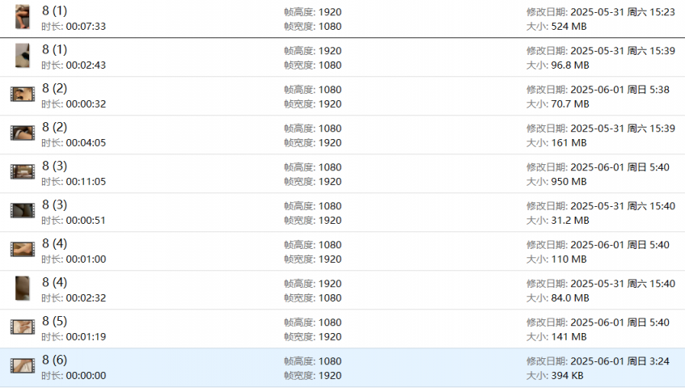Select file name 8 (5)
Screen dimensions: 685x388
[54, 321]
